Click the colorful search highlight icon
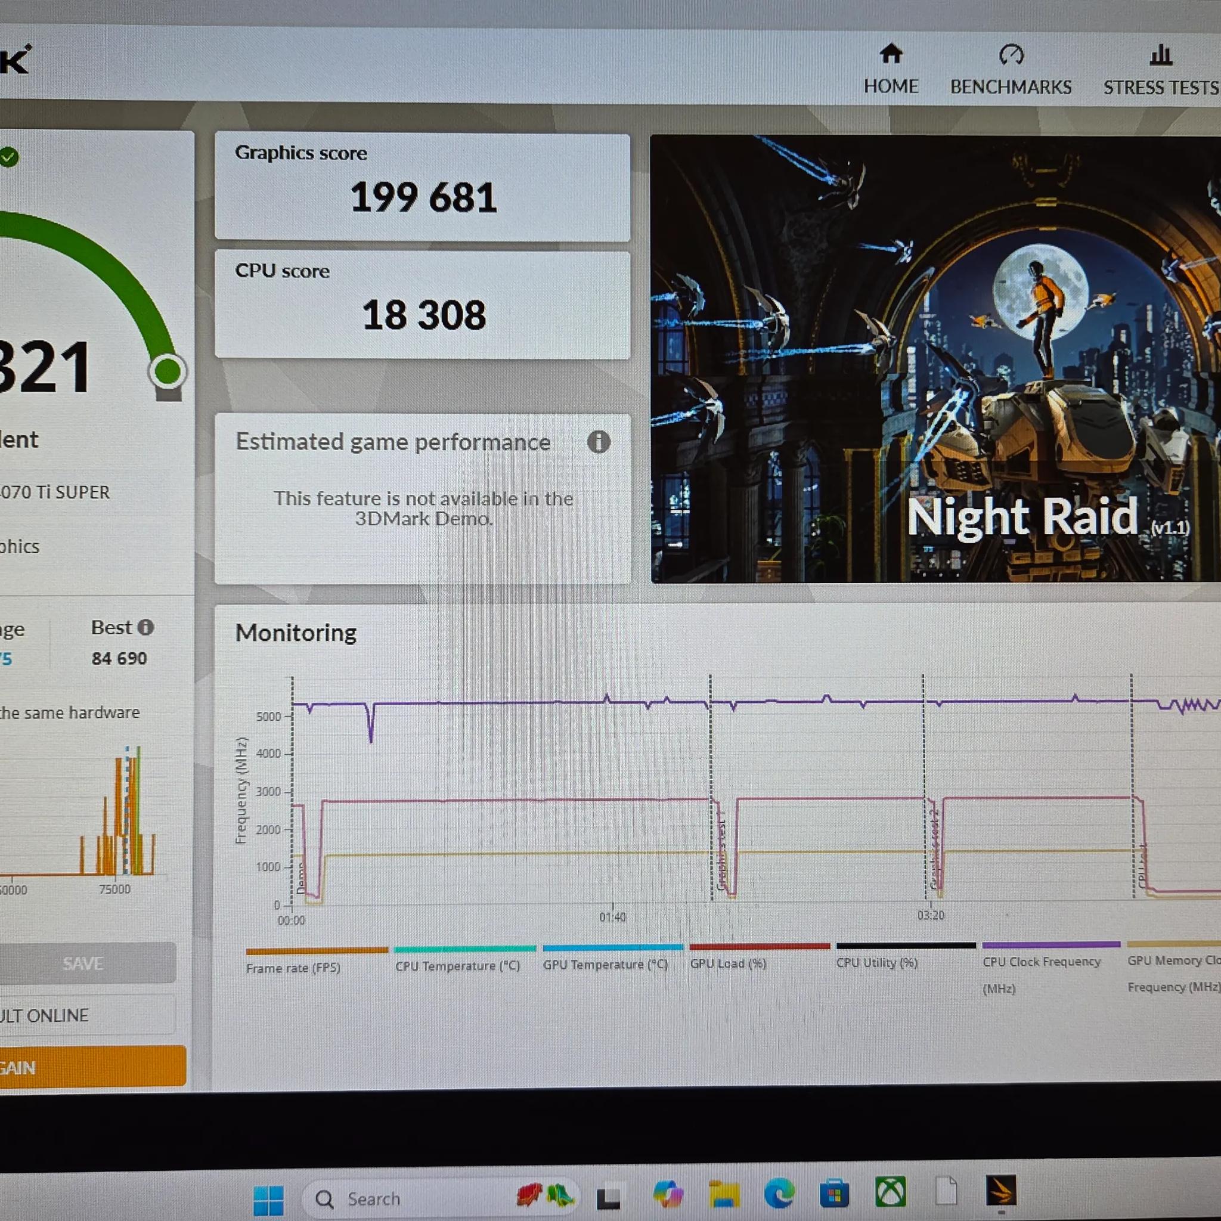Viewport: 1221px width, 1221px height. click(545, 1195)
